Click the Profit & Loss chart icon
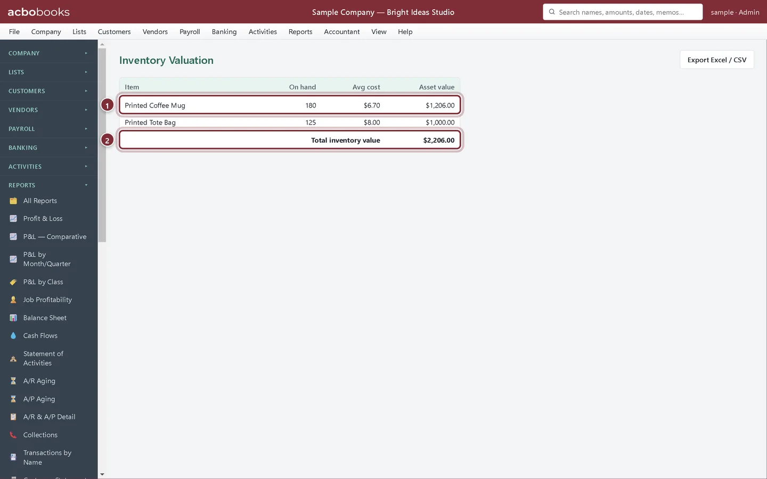 [x=13, y=219]
